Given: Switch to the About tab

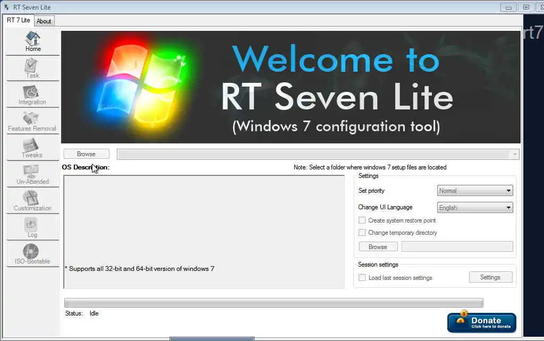Looking at the screenshot, I should click(x=44, y=21).
